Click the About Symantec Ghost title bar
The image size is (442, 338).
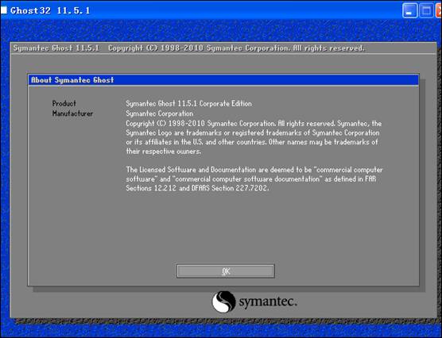(x=223, y=80)
